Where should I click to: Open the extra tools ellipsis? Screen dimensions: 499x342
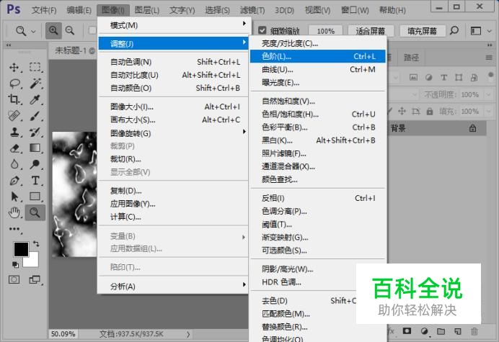tap(14, 229)
